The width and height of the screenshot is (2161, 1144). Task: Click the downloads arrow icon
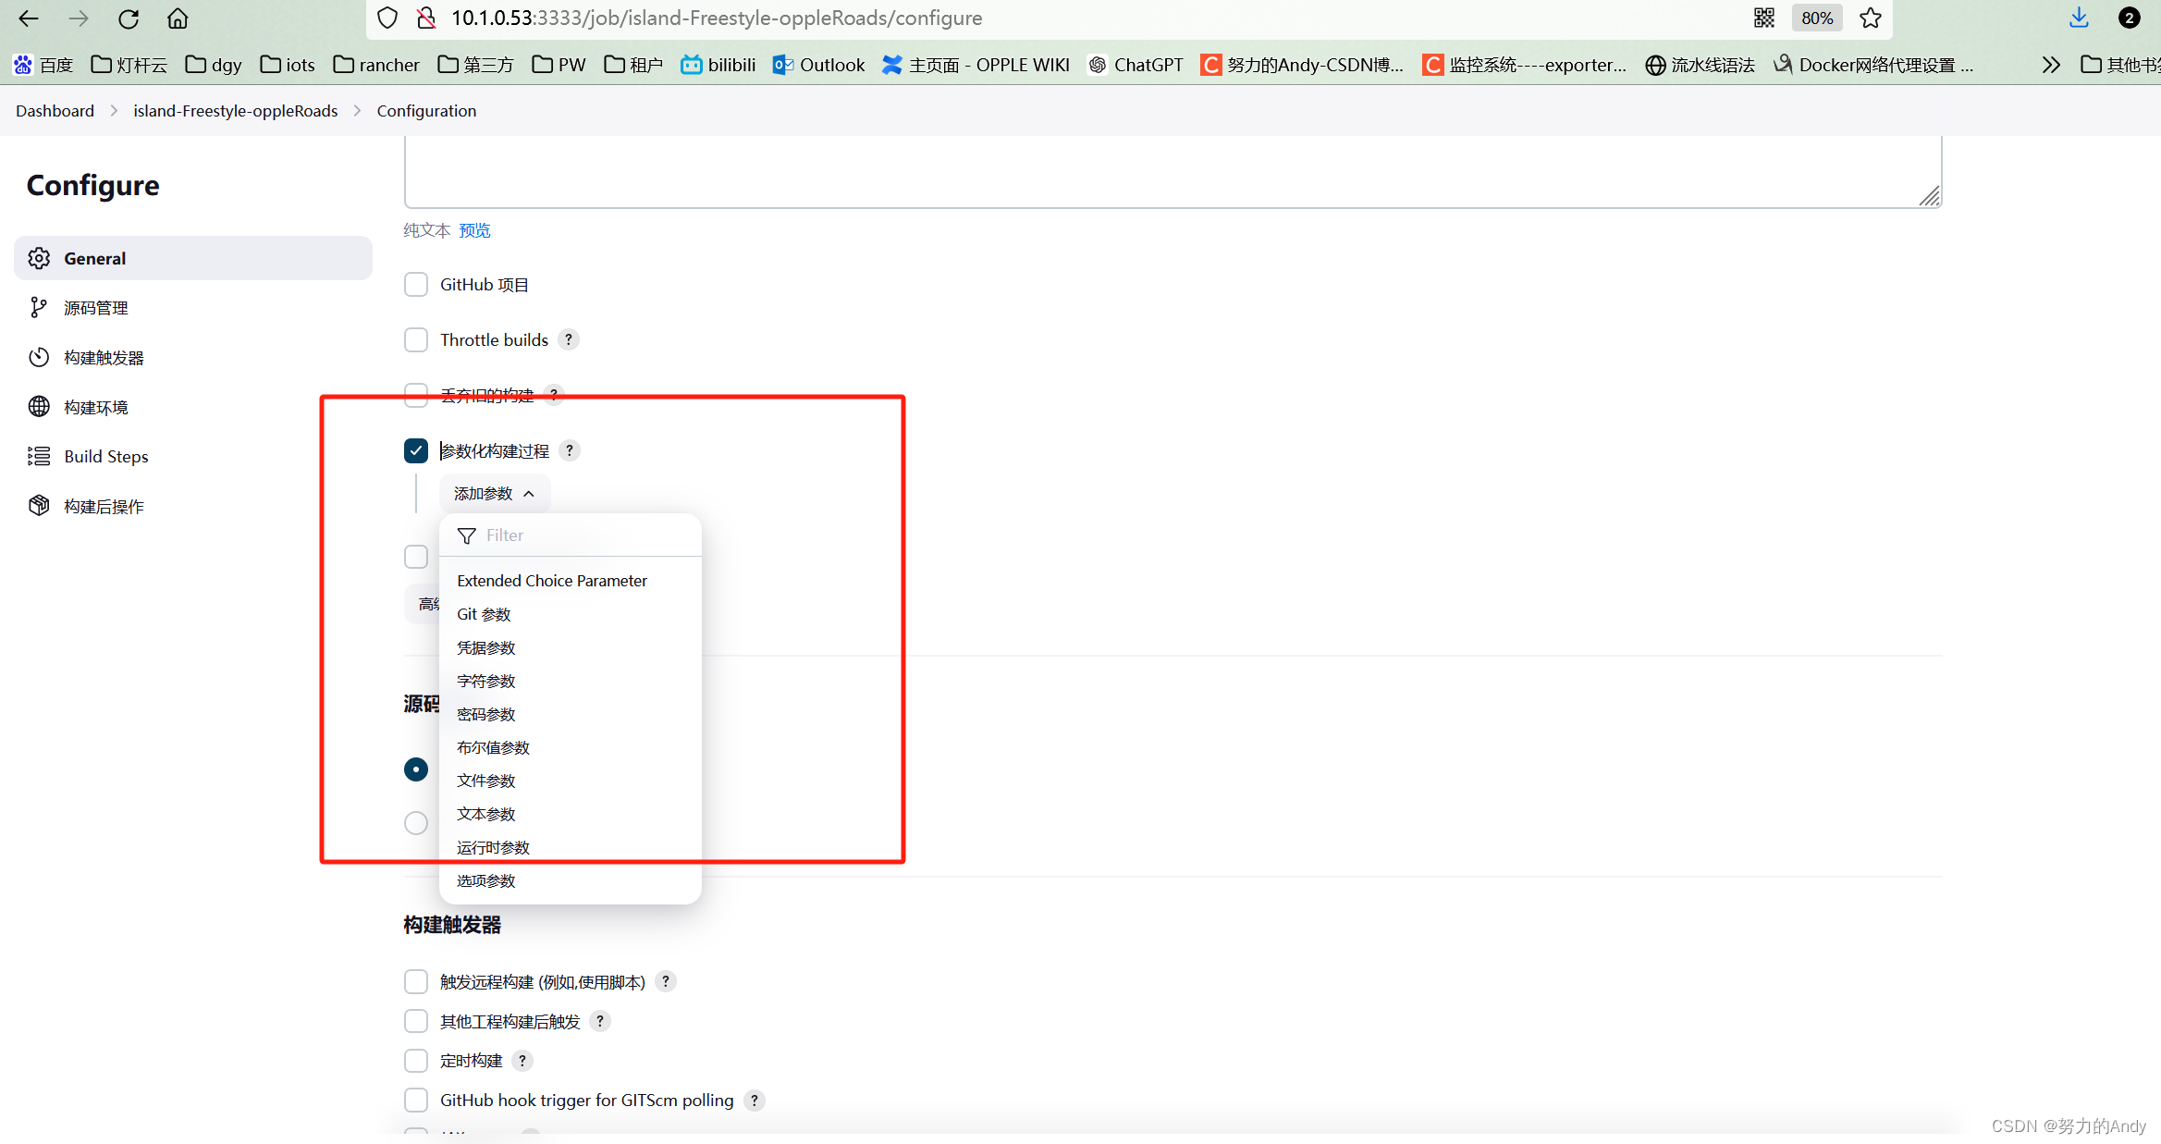[x=2079, y=18]
